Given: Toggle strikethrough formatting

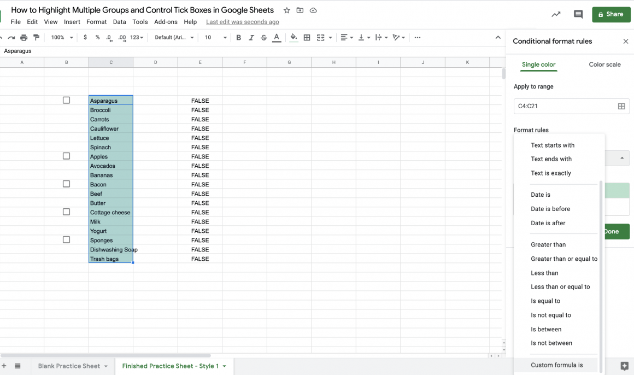Looking at the screenshot, I should pyautogui.click(x=263, y=37).
